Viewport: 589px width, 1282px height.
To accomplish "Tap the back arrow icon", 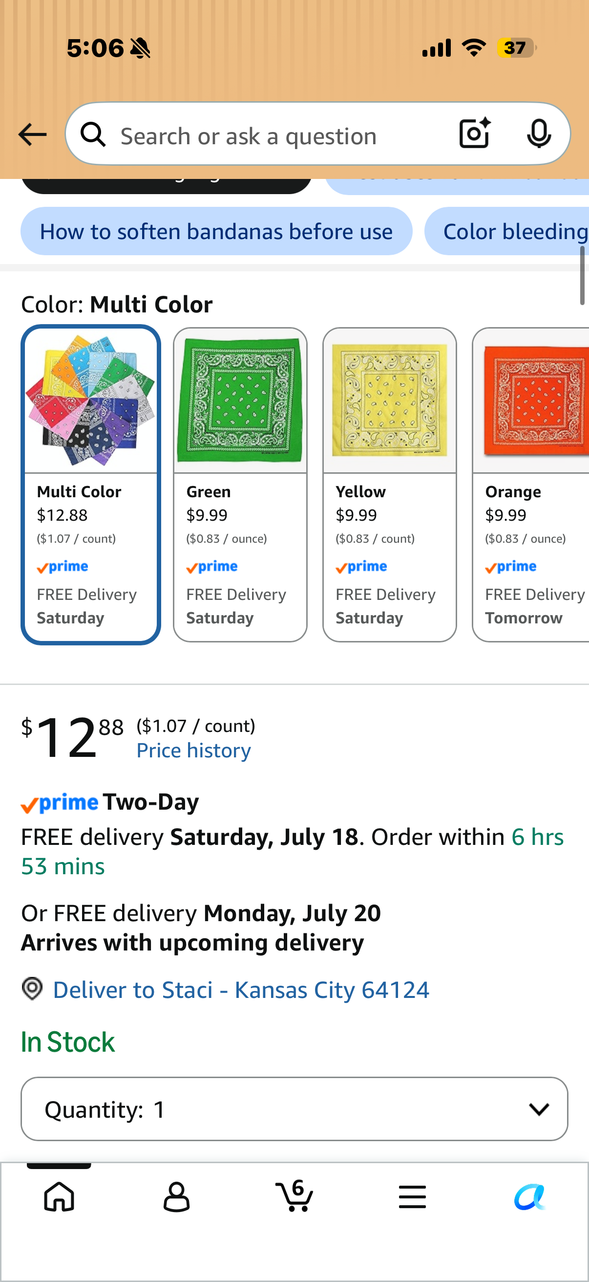I will [x=32, y=134].
